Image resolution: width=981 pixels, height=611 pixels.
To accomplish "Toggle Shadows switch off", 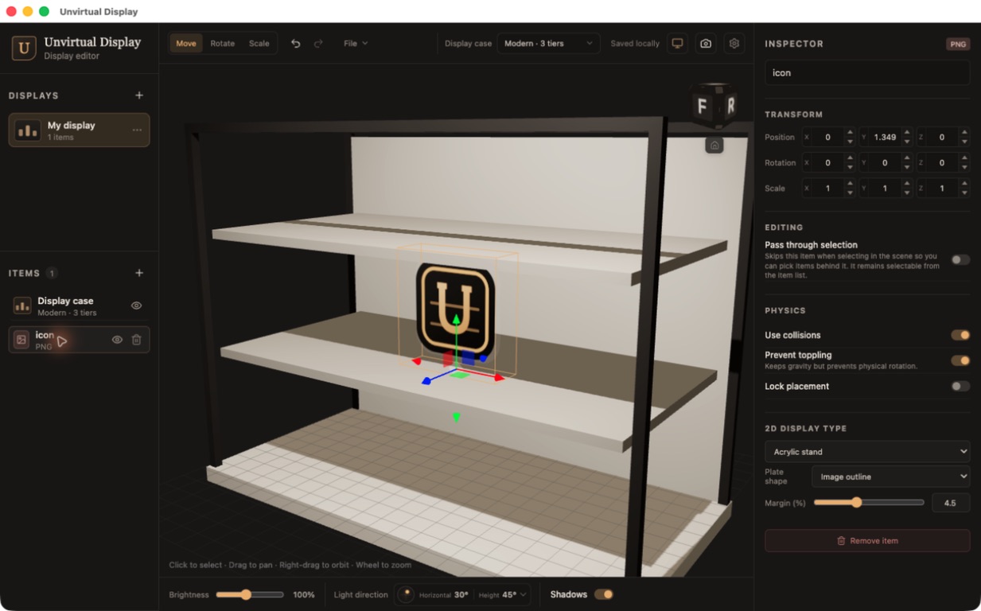I will coord(604,594).
